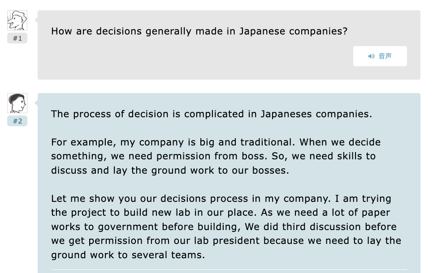Click the line starting "Let me show you"
The width and height of the screenshot is (433, 273).
221,199
